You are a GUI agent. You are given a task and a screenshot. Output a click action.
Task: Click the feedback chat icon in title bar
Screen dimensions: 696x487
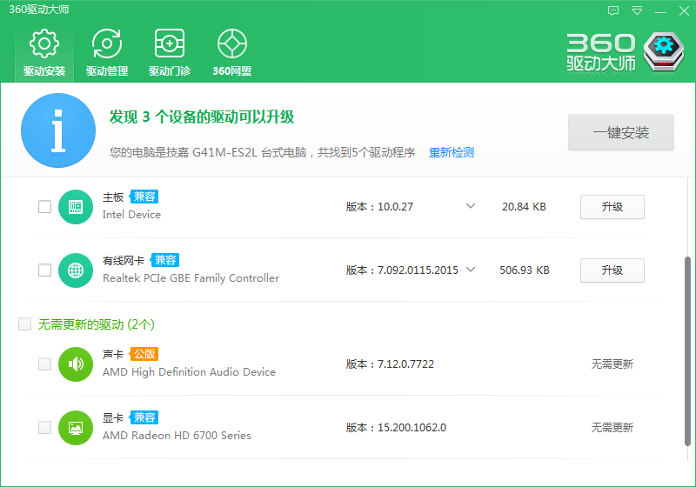(613, 10)
